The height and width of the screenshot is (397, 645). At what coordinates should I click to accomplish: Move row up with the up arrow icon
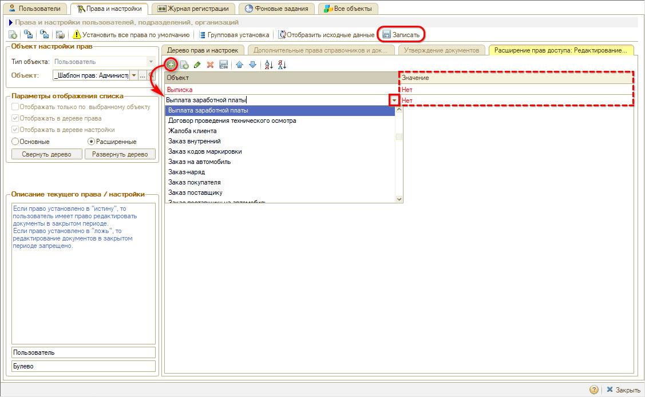click(x=240, y=65)
